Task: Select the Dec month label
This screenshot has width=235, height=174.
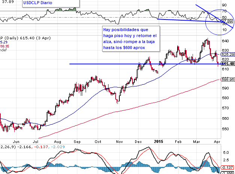Action: click(x=138, y=141)
